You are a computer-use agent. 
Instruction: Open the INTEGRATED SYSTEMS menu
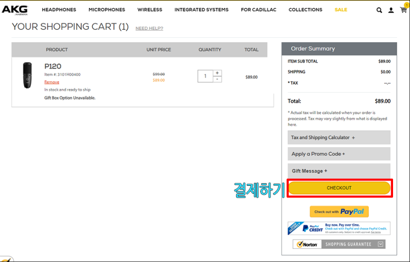201,10
